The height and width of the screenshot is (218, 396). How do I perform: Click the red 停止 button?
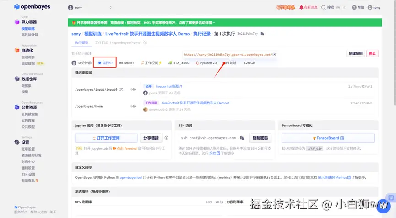point(372,53)
